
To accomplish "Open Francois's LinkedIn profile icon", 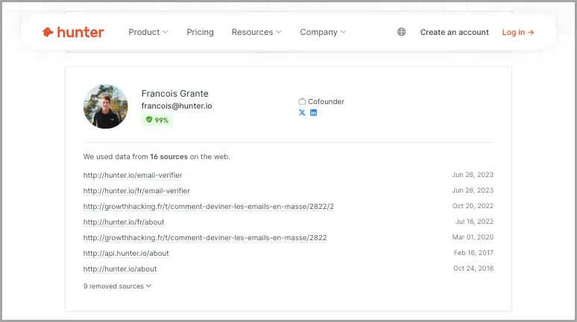I will point(313,113).
